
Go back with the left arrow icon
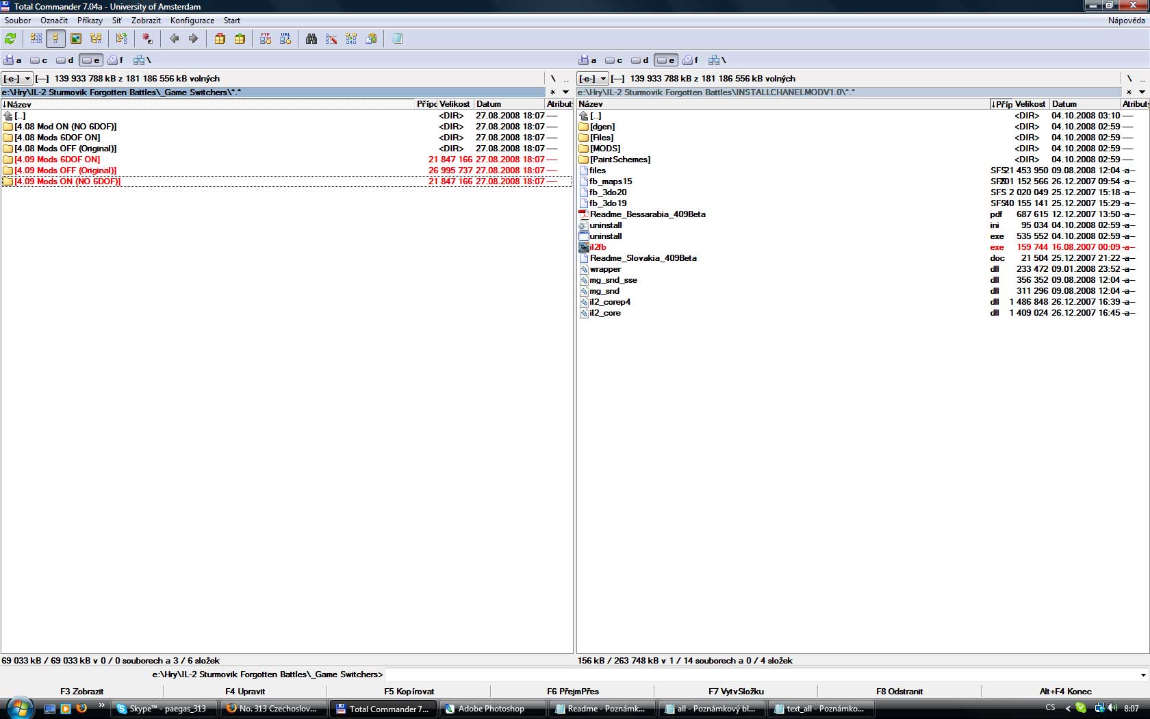click(x=174, y=39)
